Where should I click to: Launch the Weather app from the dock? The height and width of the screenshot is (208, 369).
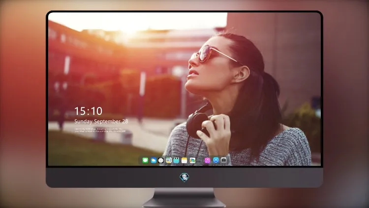click(x=153, y=160)
